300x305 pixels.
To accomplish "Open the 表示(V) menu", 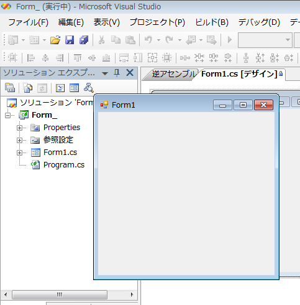I will pos(106,22).
